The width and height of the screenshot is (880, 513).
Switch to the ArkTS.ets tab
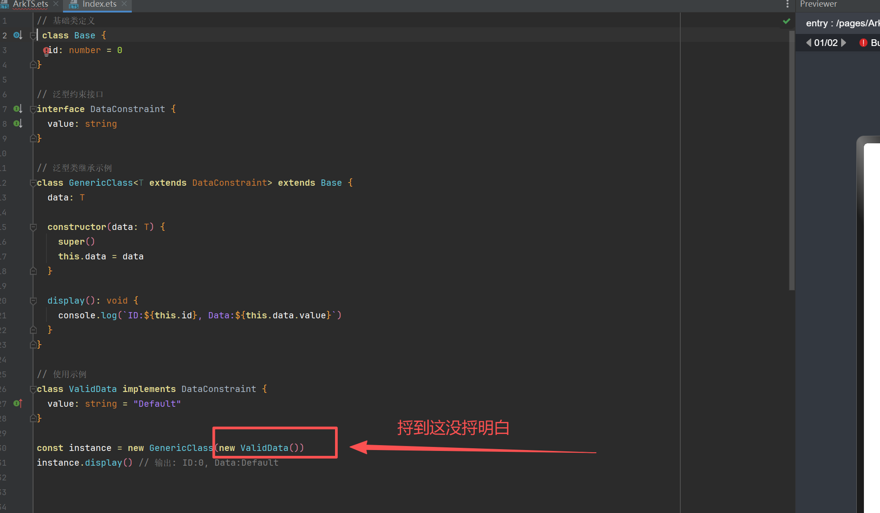click(x=30, y=4)
